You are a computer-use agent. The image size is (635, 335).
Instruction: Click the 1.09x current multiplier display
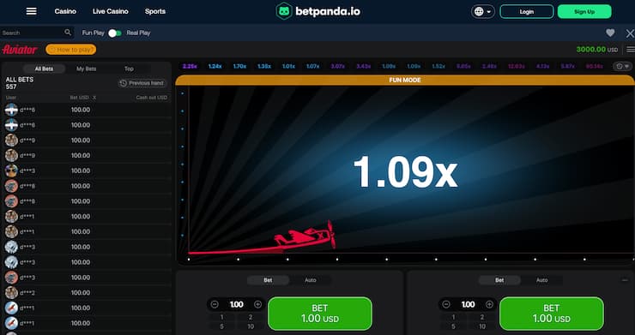(x=405, y=172)
